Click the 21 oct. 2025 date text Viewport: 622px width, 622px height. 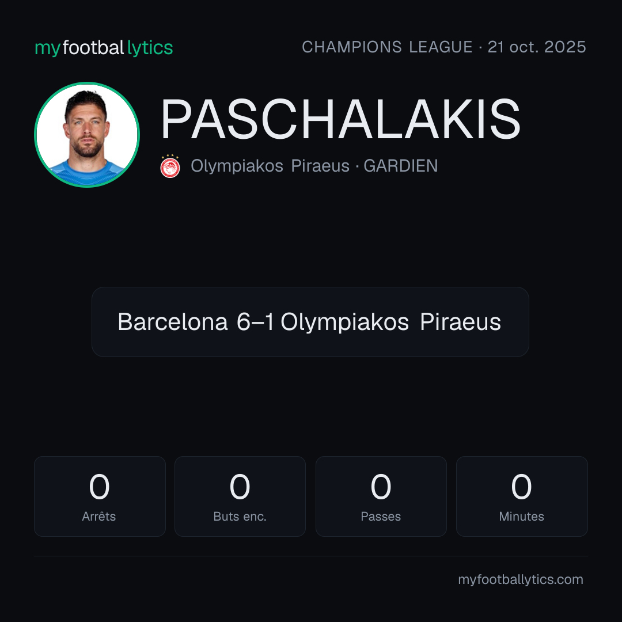[537, 47]
